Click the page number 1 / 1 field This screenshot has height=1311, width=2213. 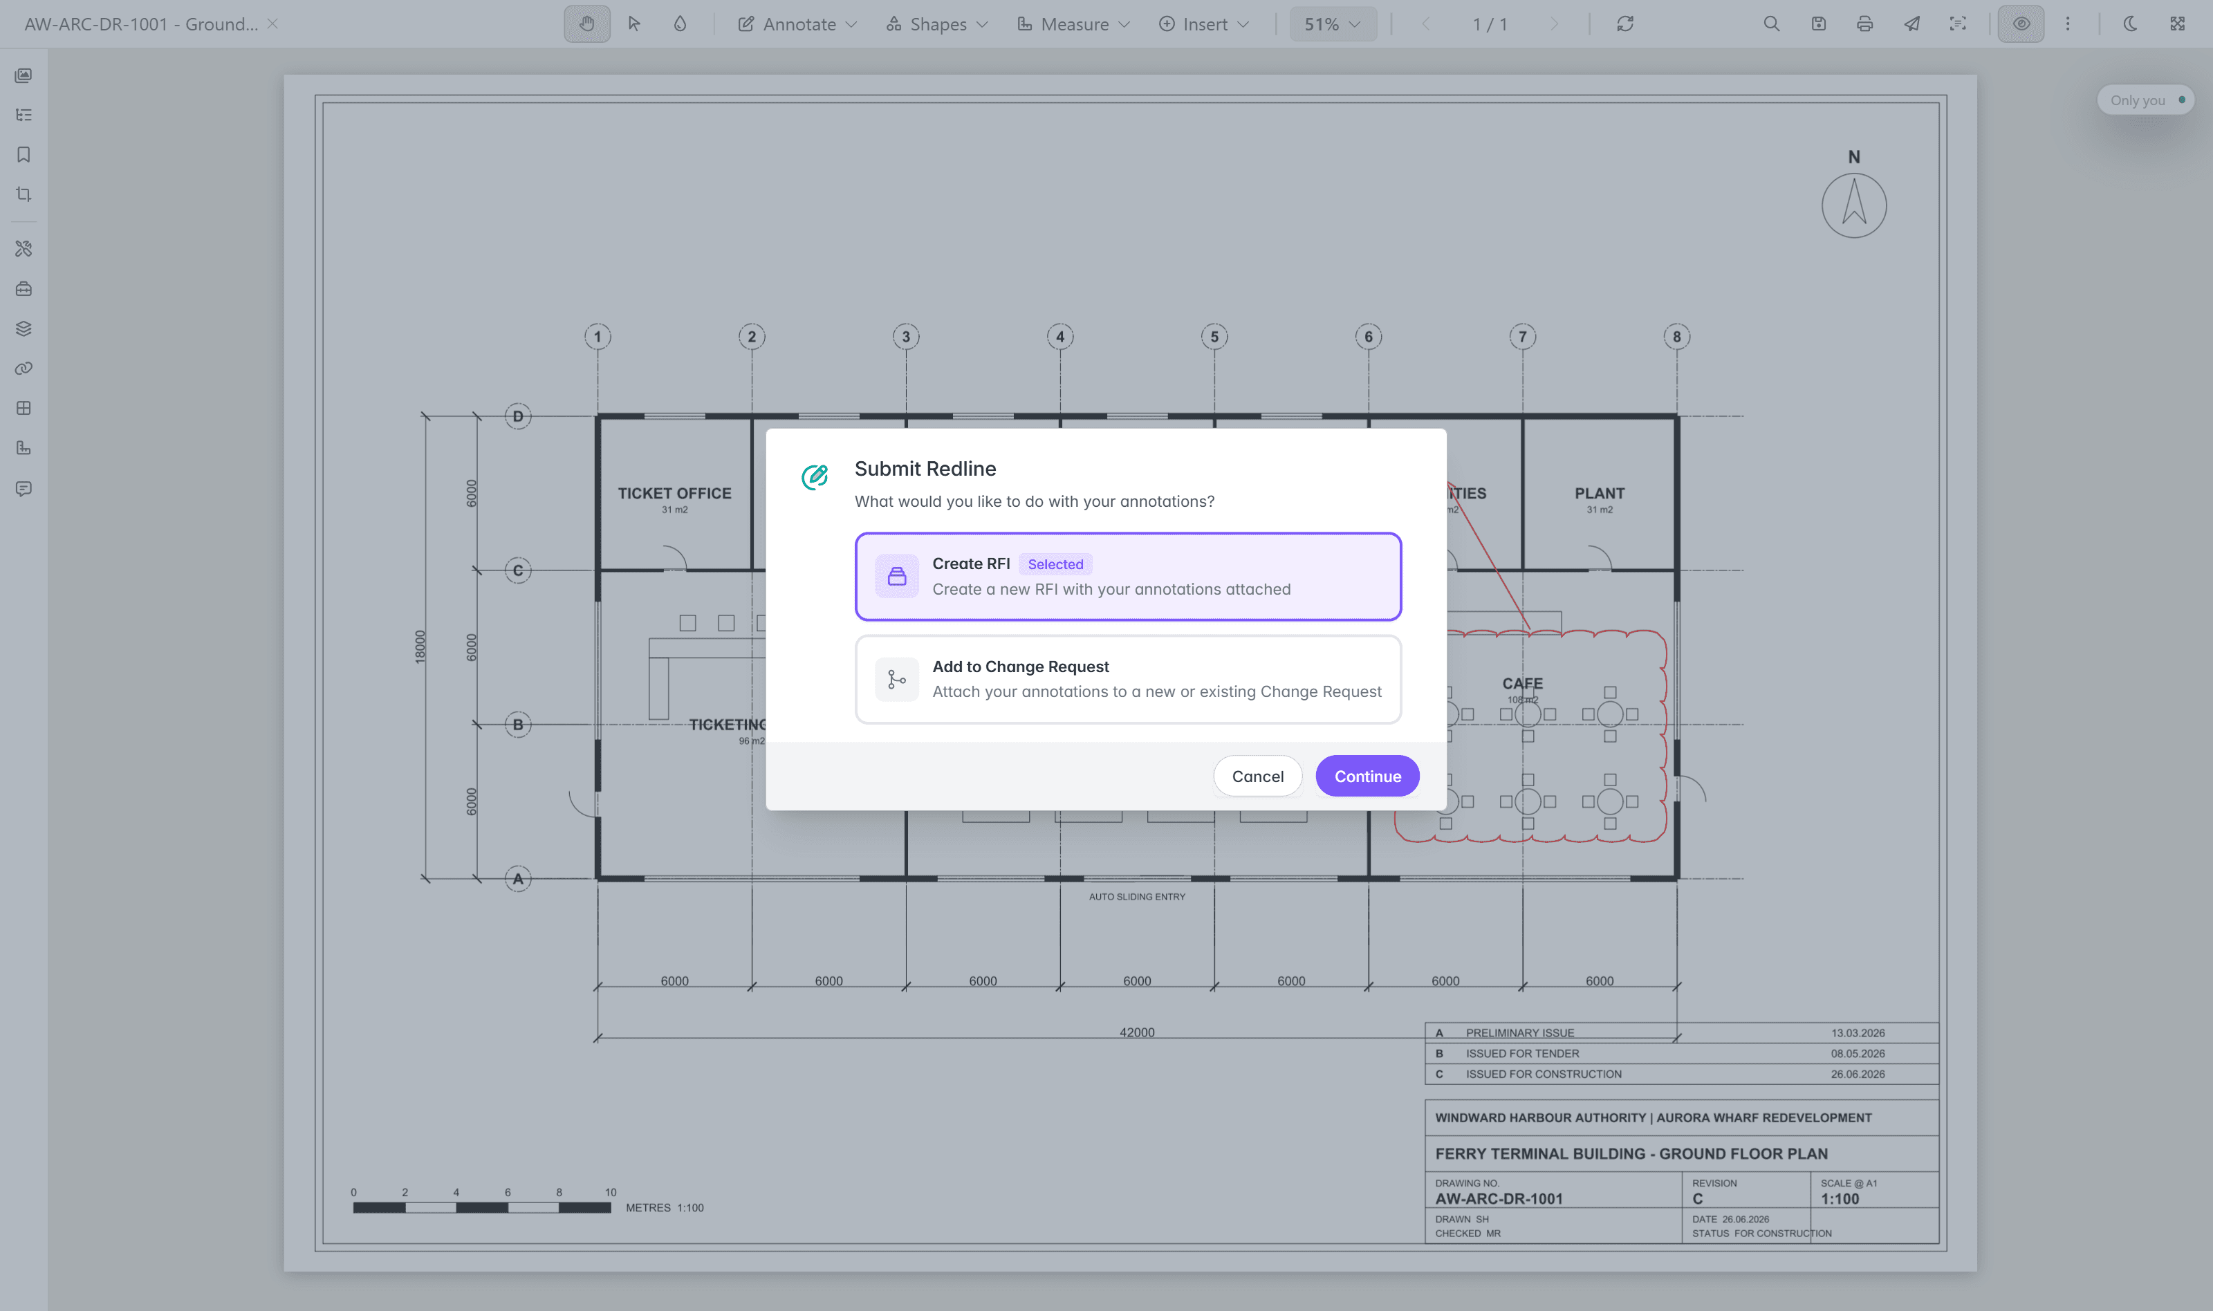(x=1490, y=24)
